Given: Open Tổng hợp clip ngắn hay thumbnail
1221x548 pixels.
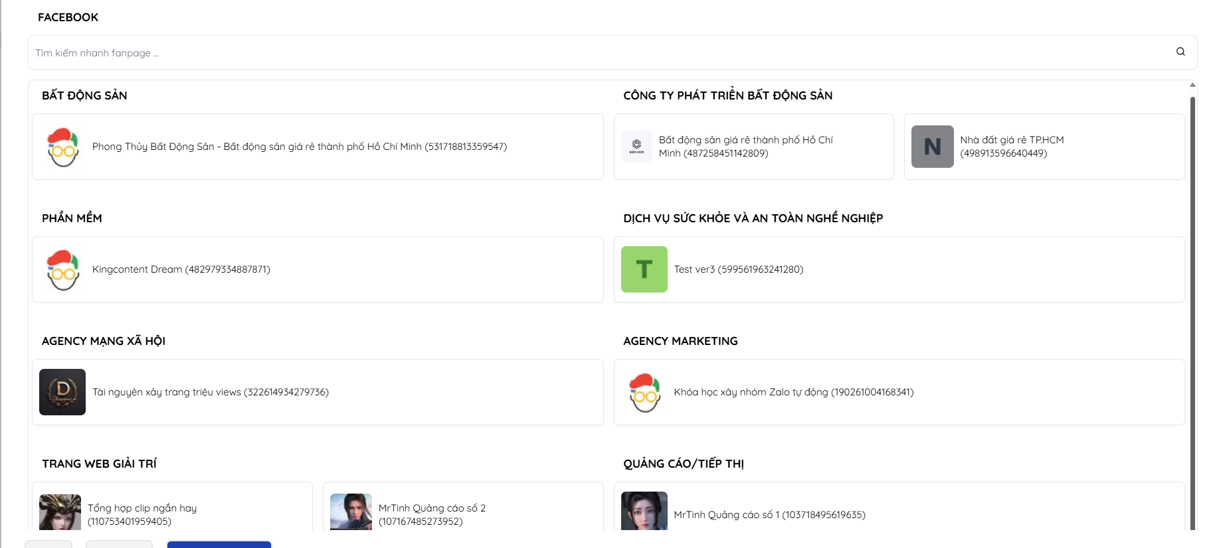Looking at the screenshot, I should pos(60,512).
